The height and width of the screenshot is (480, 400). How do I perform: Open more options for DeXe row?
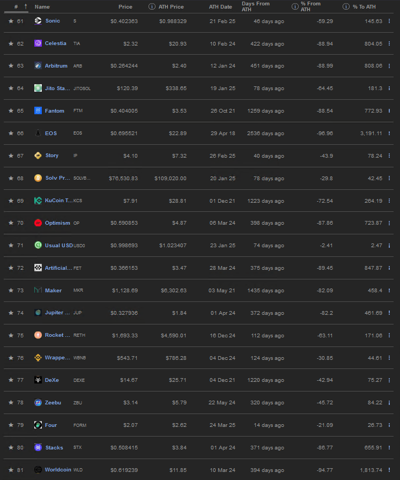tap(389, 380)
